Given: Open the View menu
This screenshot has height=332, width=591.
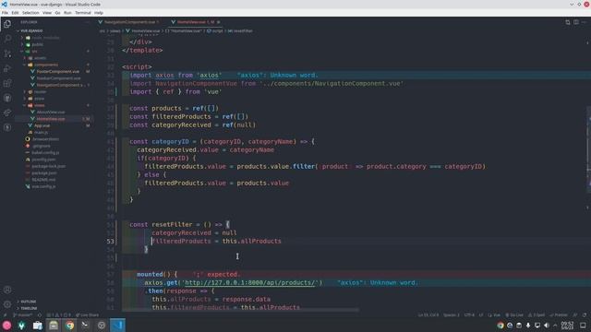Looking at the screenshot, I should (x=47, y=12).
